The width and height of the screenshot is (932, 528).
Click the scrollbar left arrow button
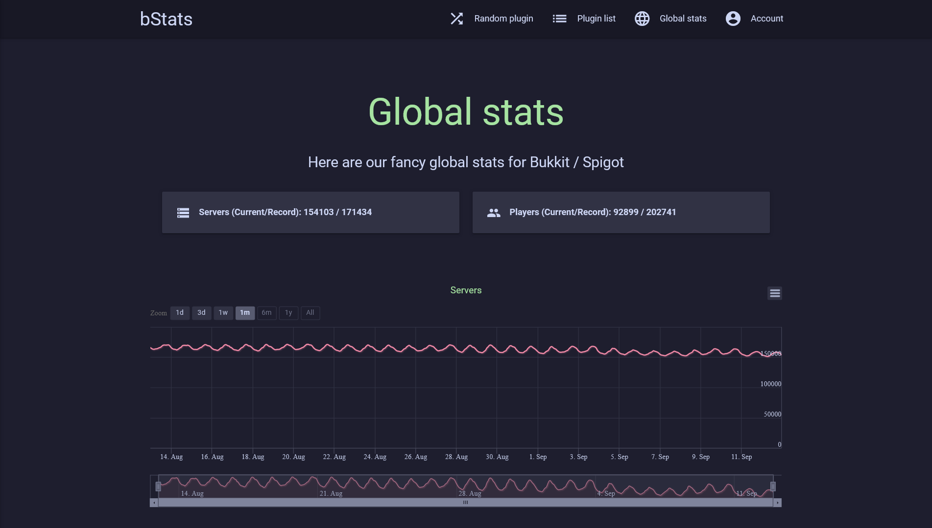click(154, 503)
